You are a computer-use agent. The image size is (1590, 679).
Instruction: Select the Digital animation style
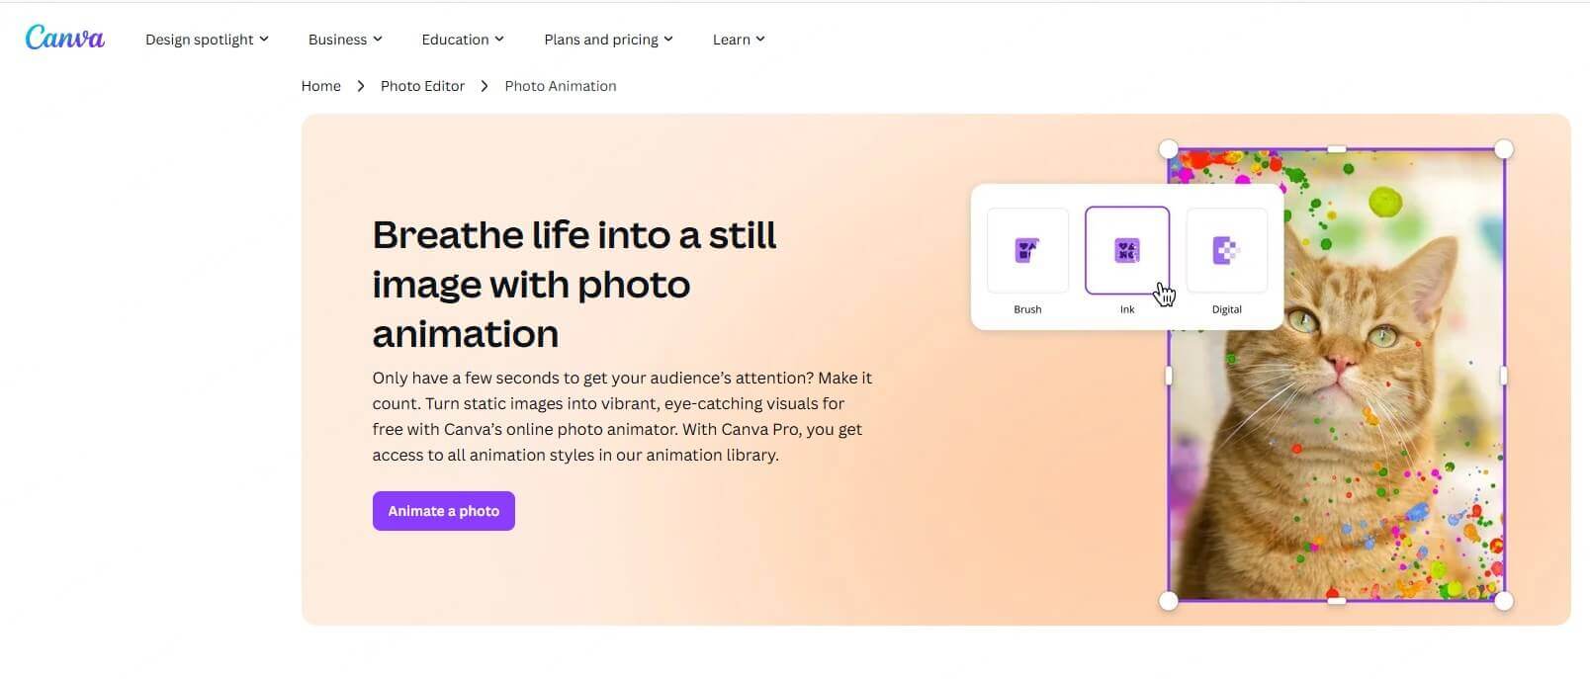click(x=1226, y=250)
